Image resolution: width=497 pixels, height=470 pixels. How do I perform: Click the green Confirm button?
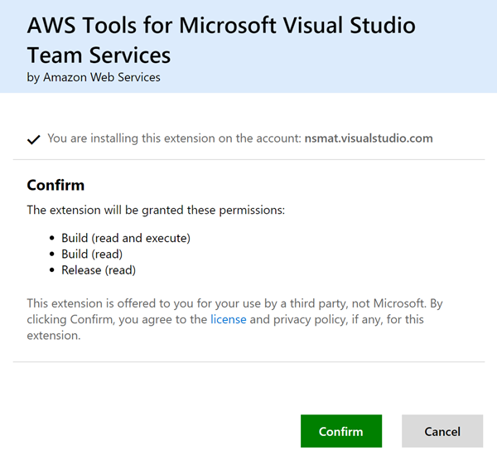click(340, 431)
